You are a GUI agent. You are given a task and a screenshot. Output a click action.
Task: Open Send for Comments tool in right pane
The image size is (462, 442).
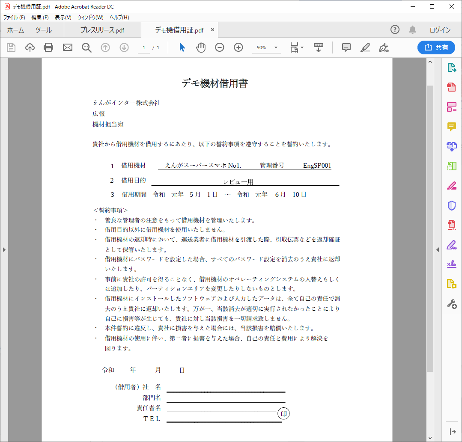(x=452, y=284)
